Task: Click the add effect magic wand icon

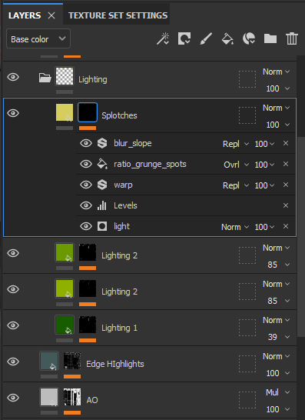Action: point(163,38)
